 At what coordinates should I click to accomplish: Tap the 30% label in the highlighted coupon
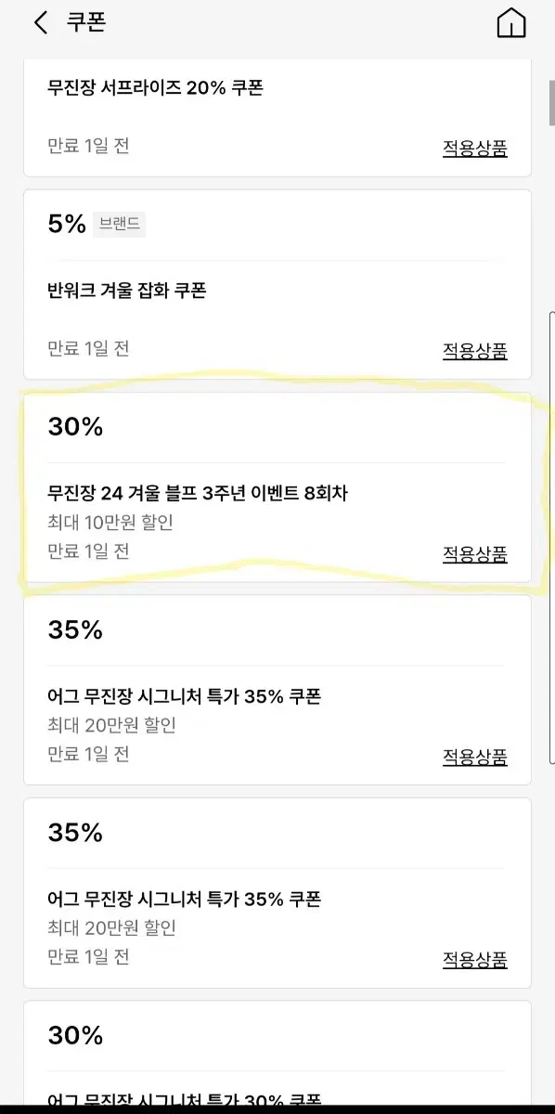75,427
